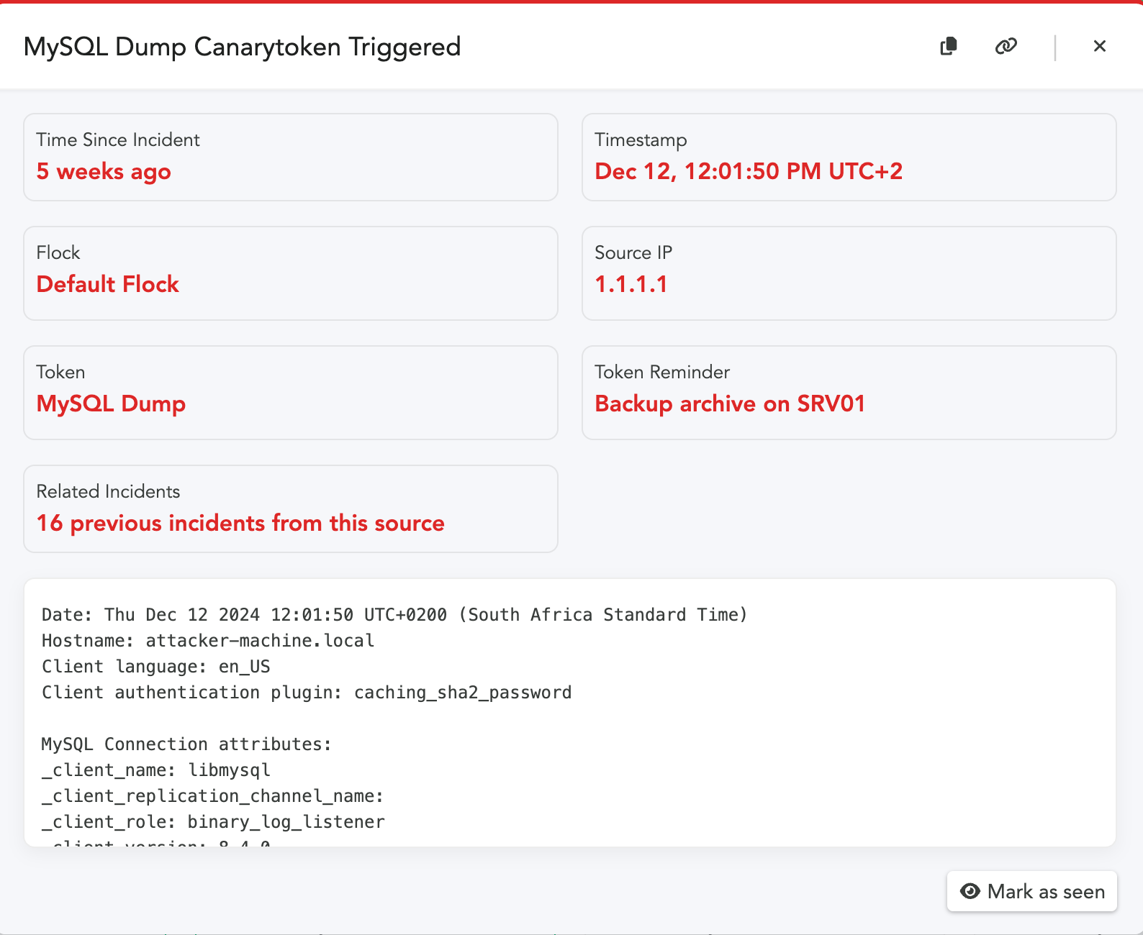Open 16 previous incidents from this source
This screenshot has width=1143, height=935.
click(x=240, y=523)
